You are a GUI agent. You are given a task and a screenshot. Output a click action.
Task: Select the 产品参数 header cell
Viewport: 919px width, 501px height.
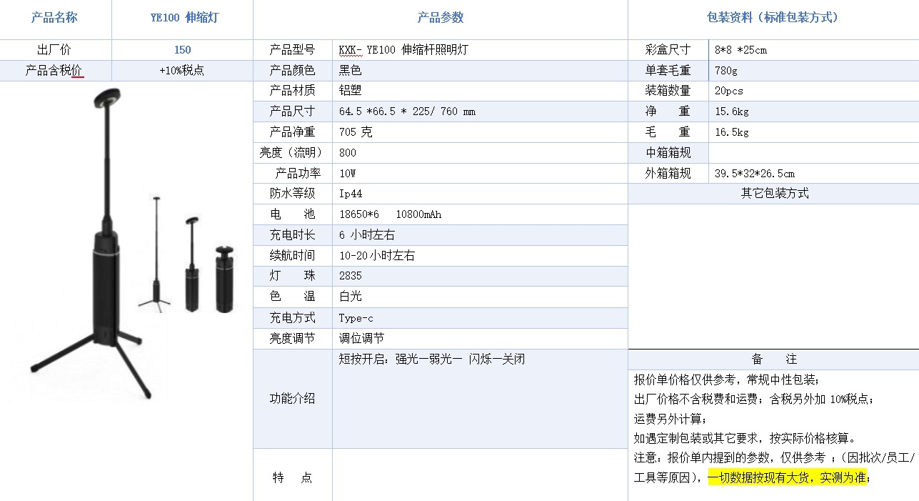(441, 19)
